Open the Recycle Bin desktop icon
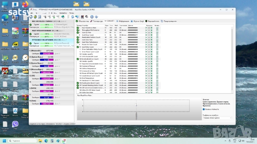Viewport: 257px width, 144px height. pyautogui.click(x=15, y=112)
